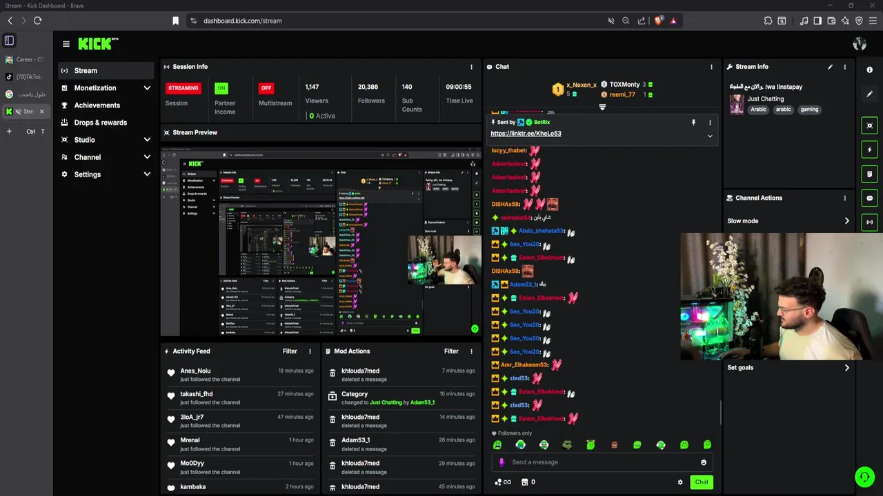Switch to the TikTok browser tab
The width and height of the screenshot is (883, 496).
(x=25, y=76)
